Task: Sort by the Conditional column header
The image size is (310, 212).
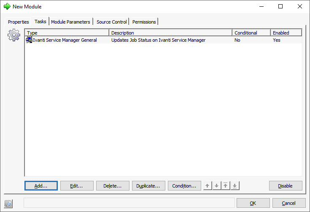Action: point(251,32)
